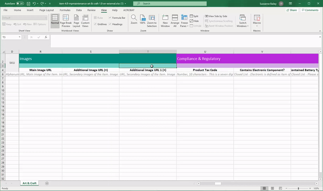Uncheck the Gridlines checkbox

pyautogui.click(x=95, y=24)
